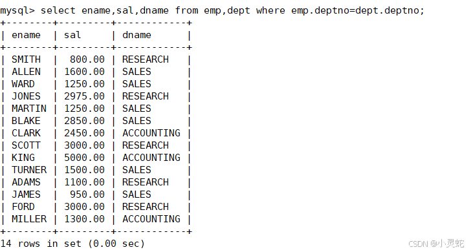Screen dimensions: 471x252
Task: Click WARD in the ename column
Action: [x=23, y=84]
